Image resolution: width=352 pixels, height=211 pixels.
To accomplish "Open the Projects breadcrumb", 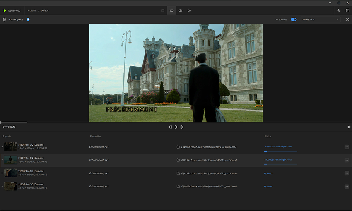I will (x=31, y=10).
